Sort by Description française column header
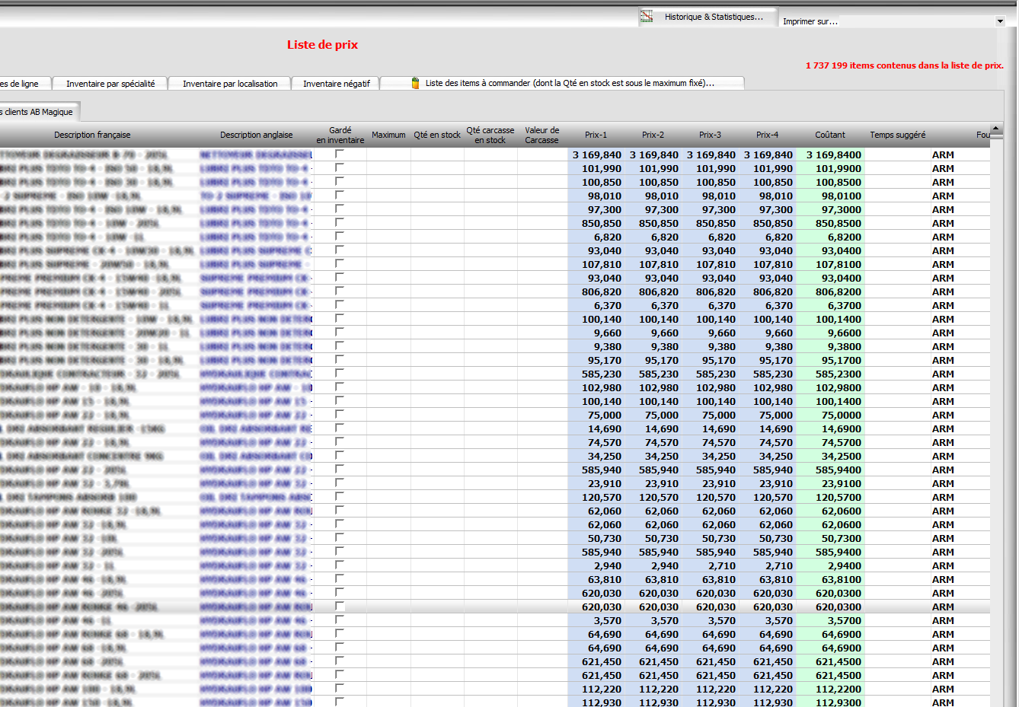1019x707 pixels. tap(92, 135)
